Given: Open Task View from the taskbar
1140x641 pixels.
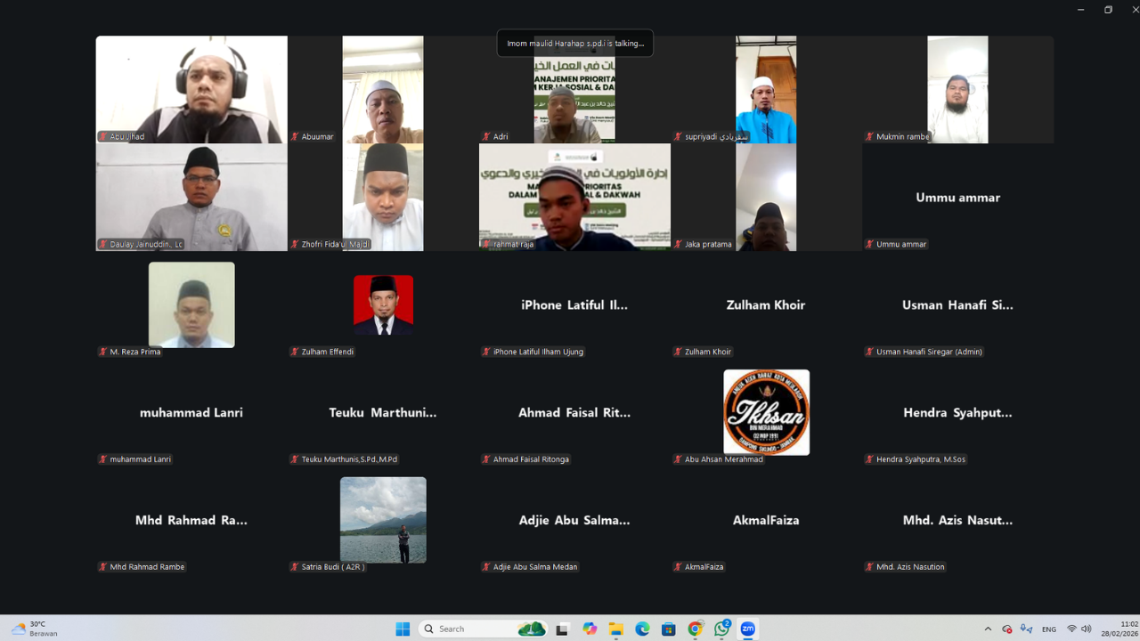Looking at the screenshot, I should point(562,629).
